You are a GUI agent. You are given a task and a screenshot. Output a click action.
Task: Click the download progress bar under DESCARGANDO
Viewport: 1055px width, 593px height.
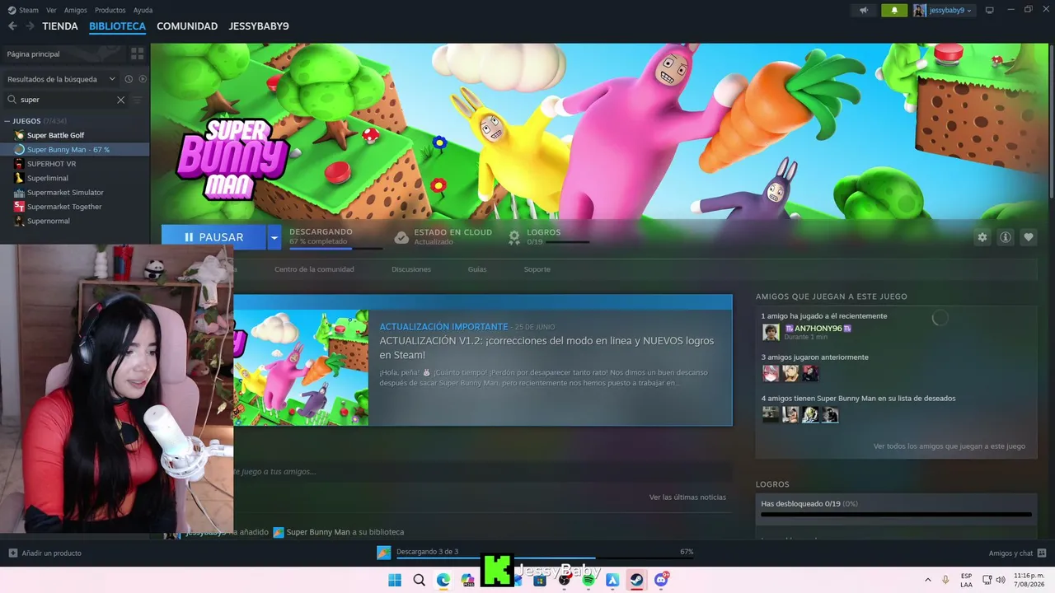click(335, 247)
